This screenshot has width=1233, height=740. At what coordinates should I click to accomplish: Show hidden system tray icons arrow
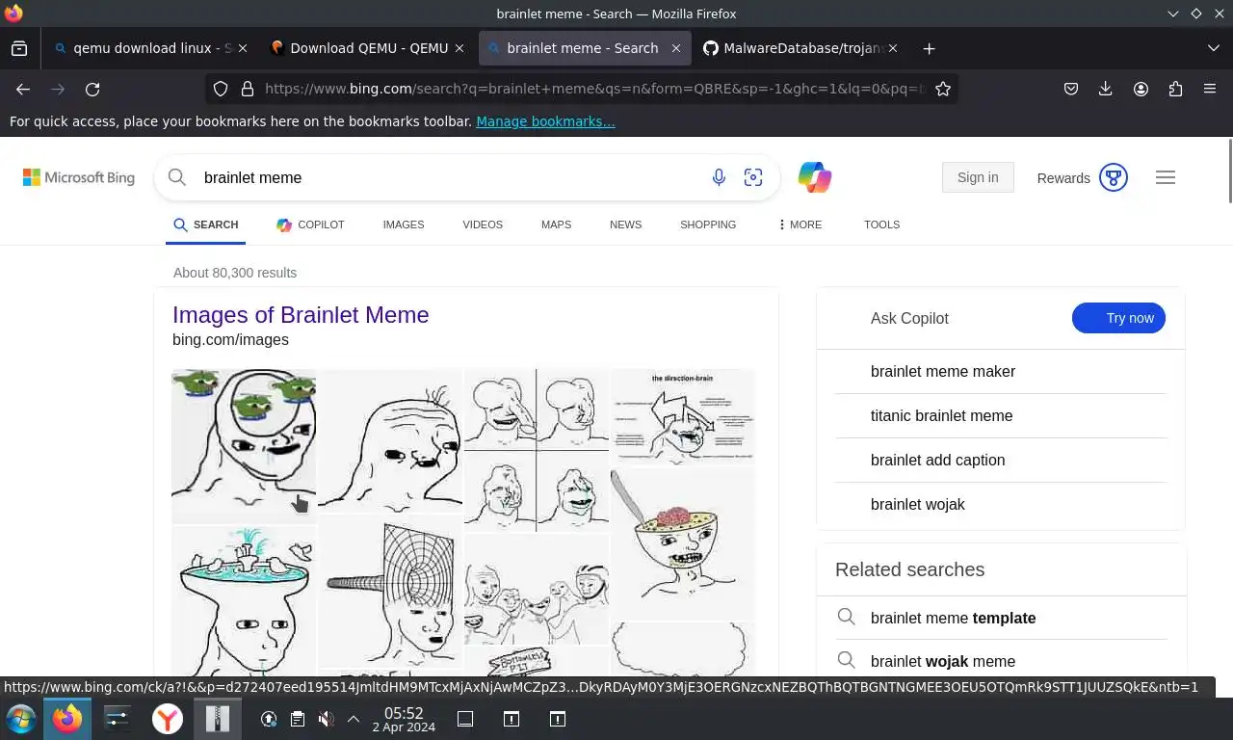tap(354, 719)
